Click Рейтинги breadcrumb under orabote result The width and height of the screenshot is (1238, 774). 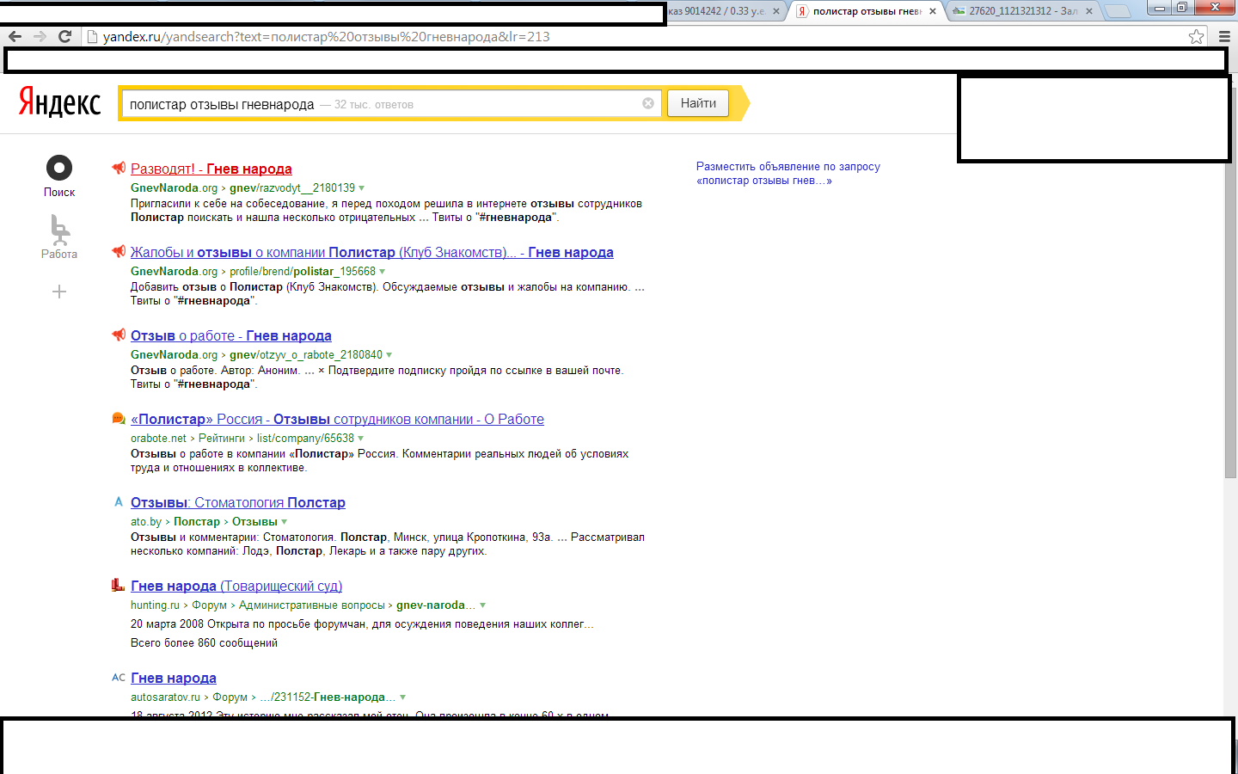(x=222, y=438)
